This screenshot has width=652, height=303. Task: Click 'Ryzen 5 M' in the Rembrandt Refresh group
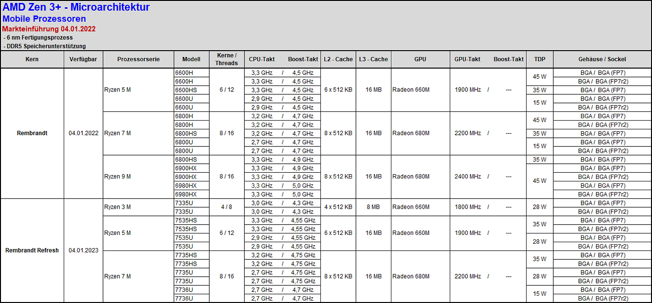139,233
